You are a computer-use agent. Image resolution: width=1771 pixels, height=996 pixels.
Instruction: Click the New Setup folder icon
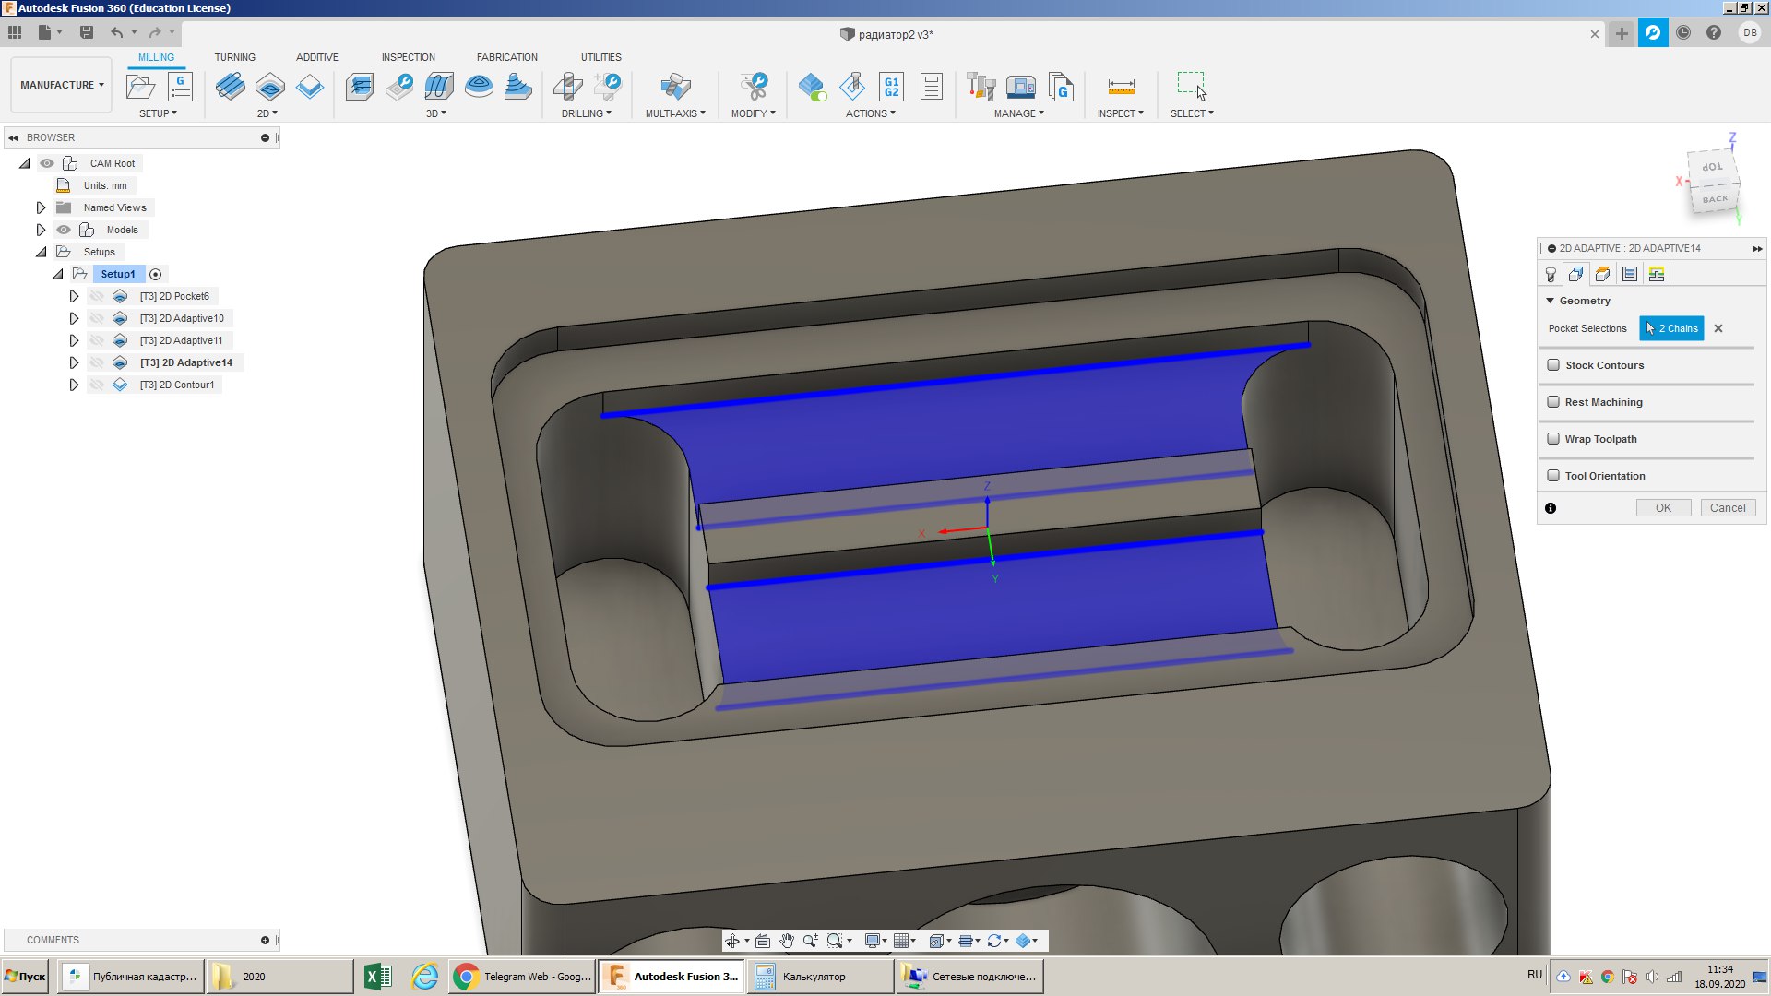tap(140, 87)
